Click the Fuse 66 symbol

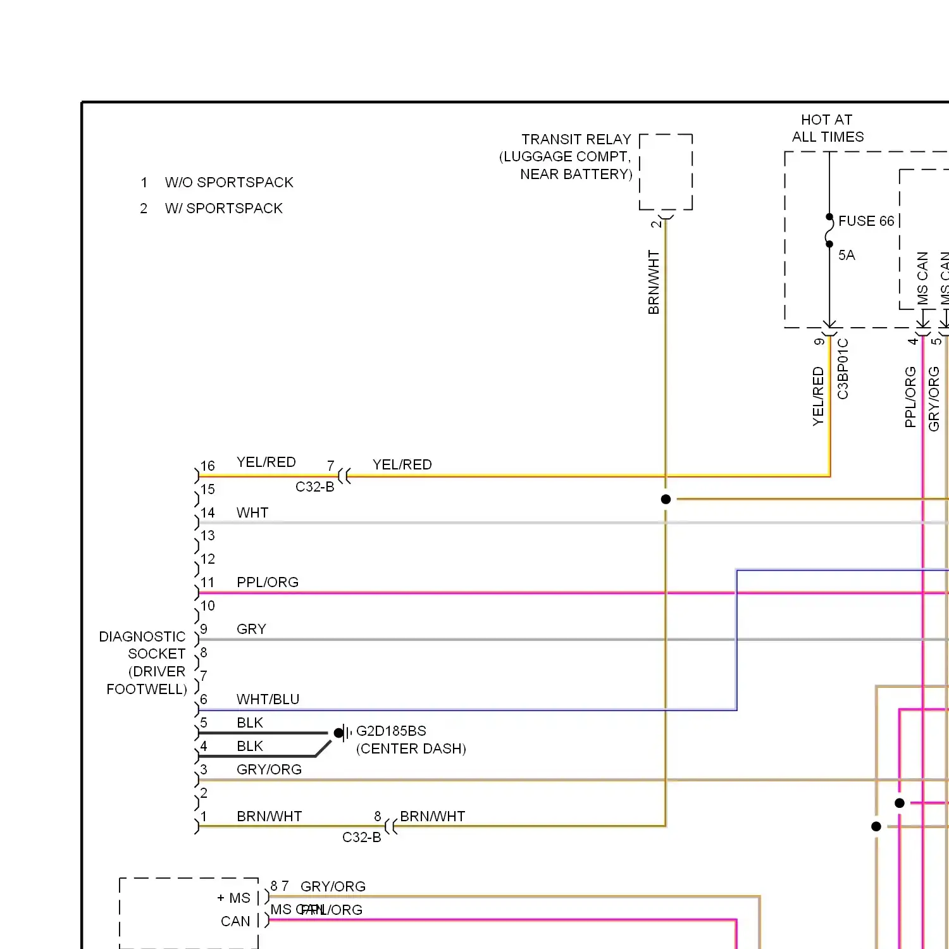829,230
